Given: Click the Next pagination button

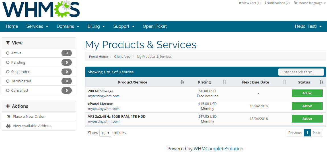Looking at the screenshot, I should coord(316,133).
